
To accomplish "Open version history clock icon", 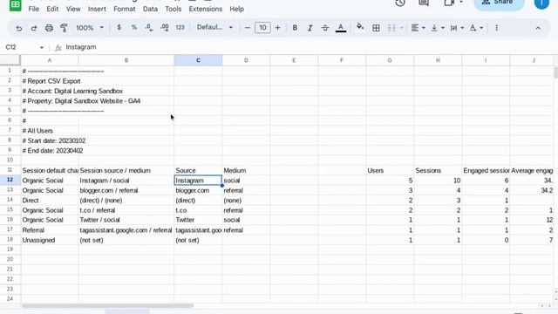I will click(x=400, y=3).
